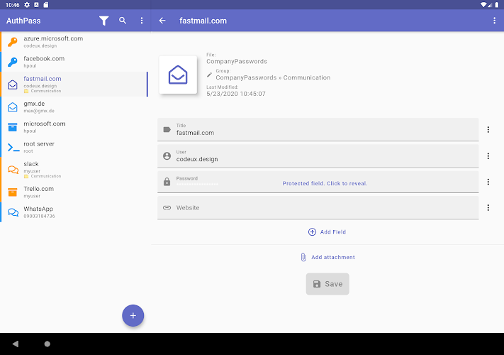Click the Last Modified date 5/23/2020 10:45:07
The height and width of the screenshot is (355, 504).
click(x=236, y=94)
